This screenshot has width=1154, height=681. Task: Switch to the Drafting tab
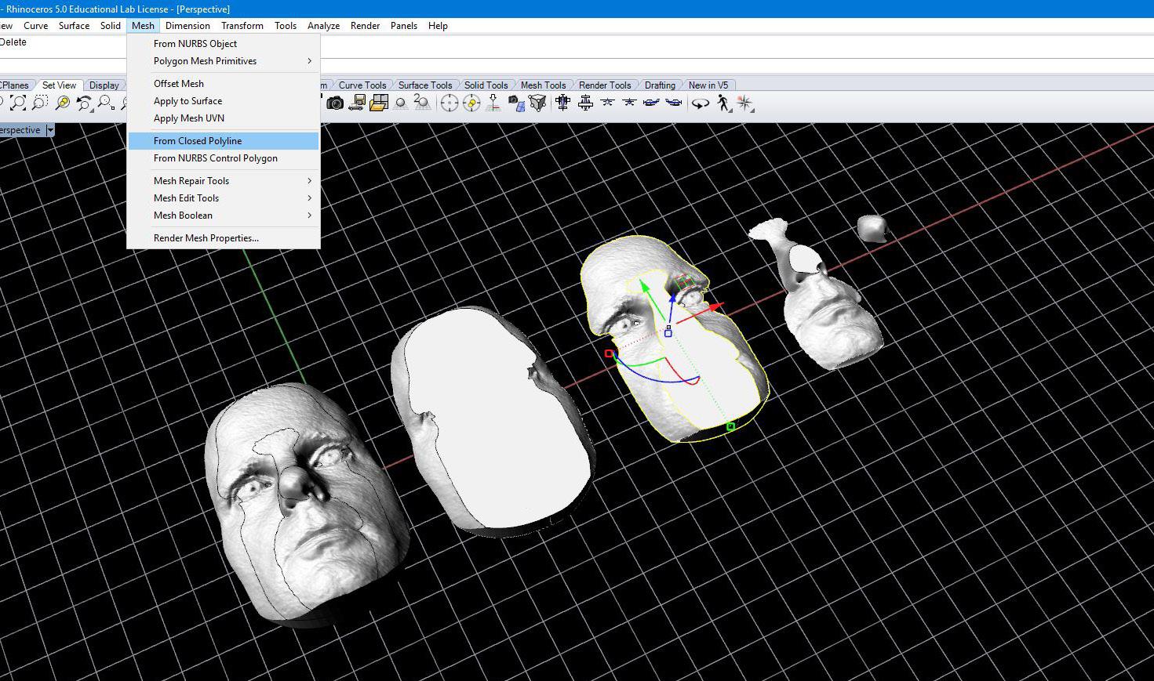(x=661, y=85)
